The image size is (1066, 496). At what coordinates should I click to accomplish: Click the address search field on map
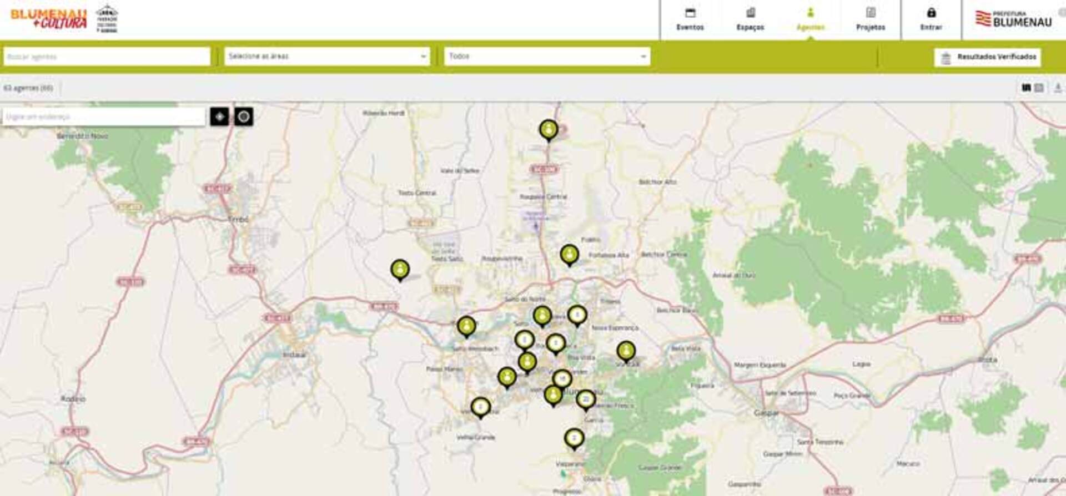click(x=104, y=117)
